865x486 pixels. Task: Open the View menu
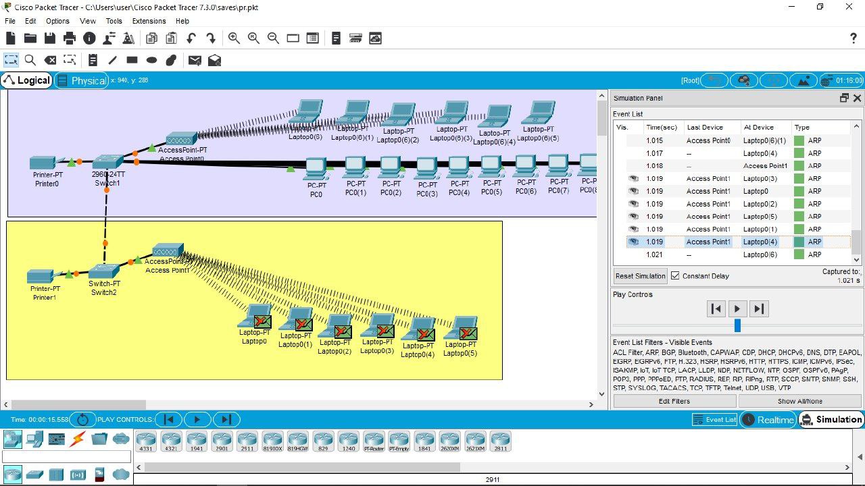[88, 21]
